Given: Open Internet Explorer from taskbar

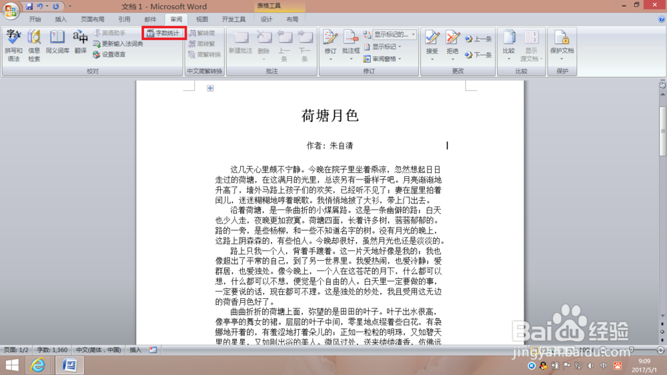Looking at the screenshot, I should click(x=38, y=365).
